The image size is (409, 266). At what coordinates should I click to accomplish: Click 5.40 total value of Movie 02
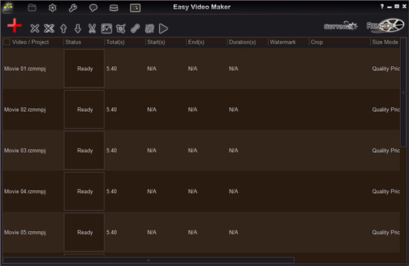[x=111, y=110]
